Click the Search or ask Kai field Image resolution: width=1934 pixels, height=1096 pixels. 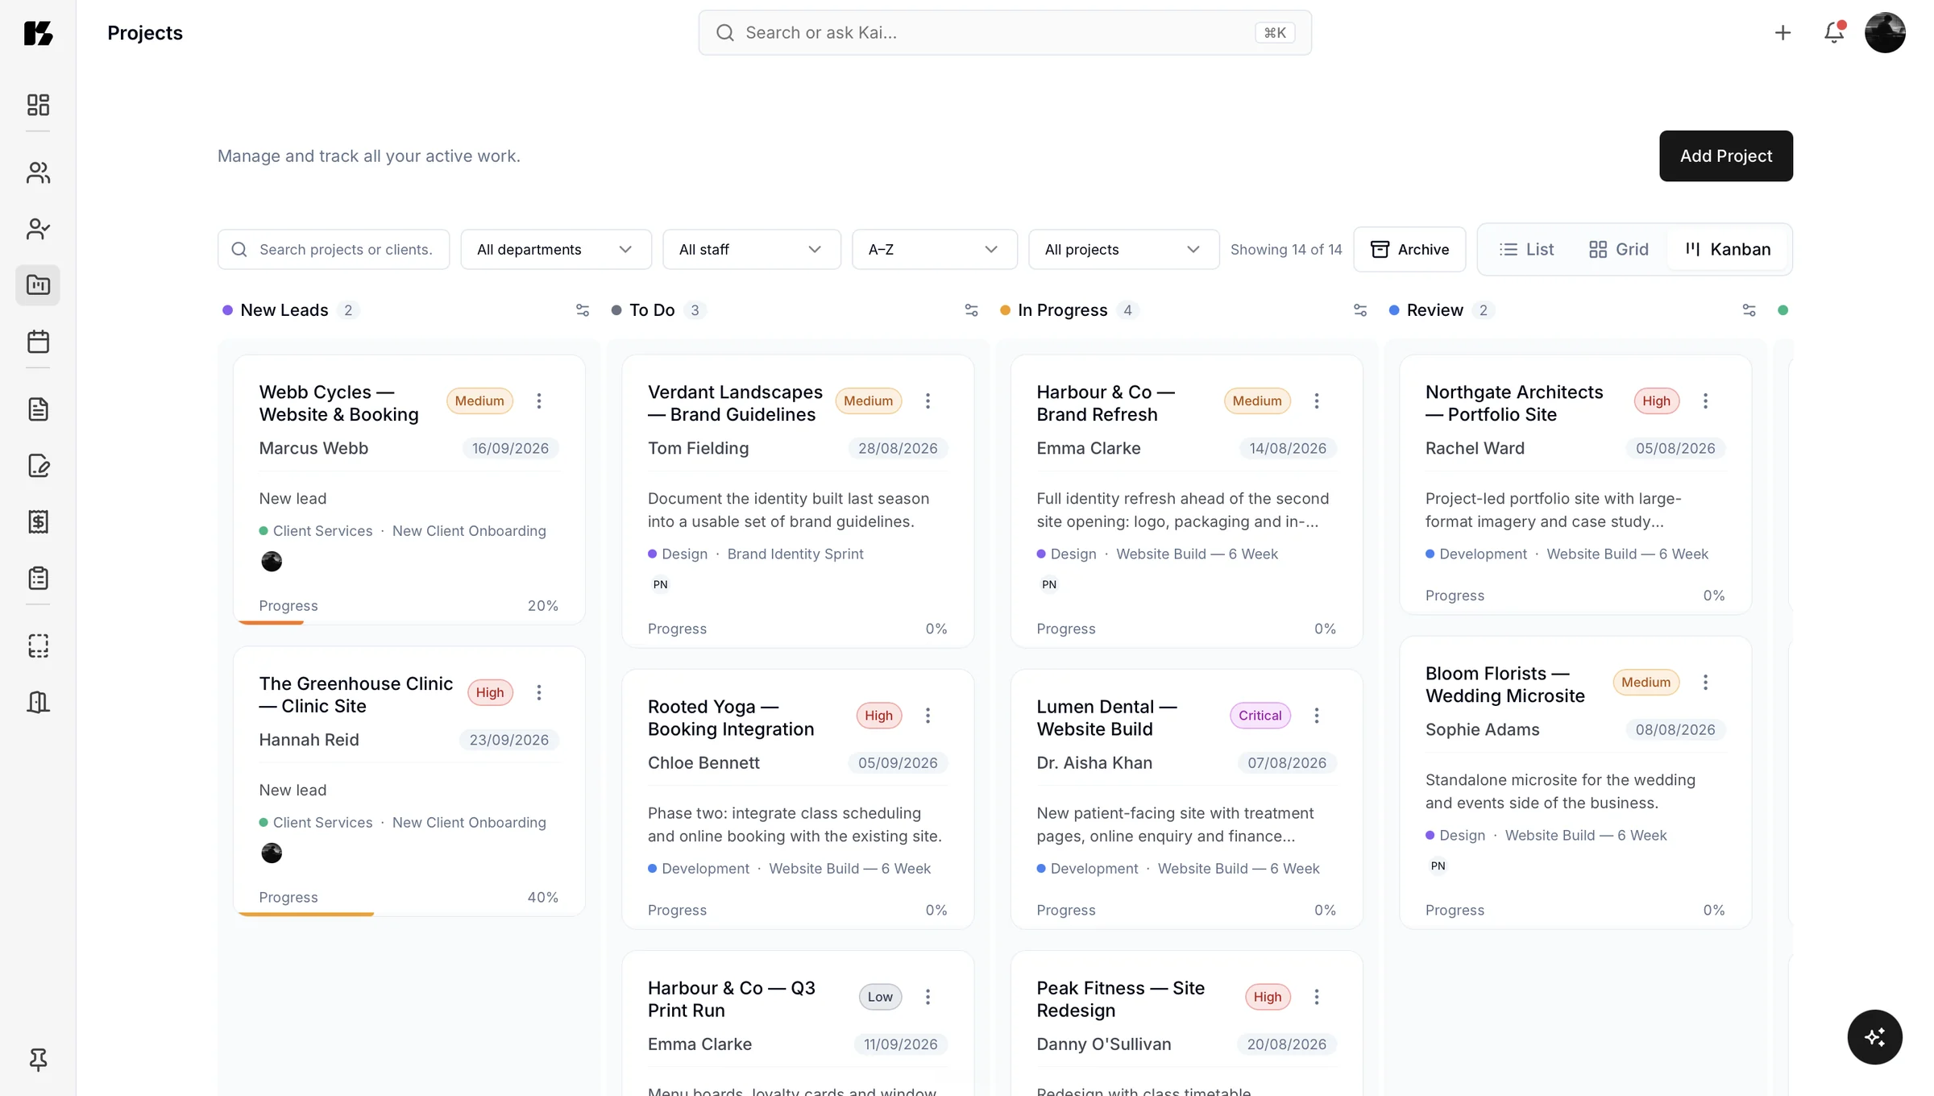tap(1005, 33)
